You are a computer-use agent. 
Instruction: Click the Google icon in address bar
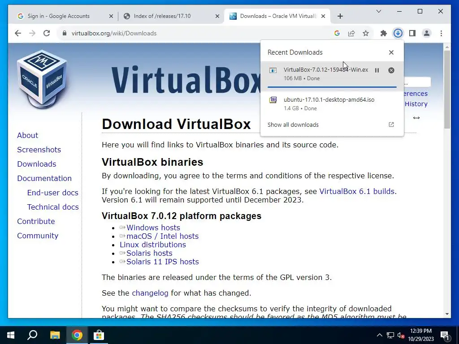(x=337, y=33)
